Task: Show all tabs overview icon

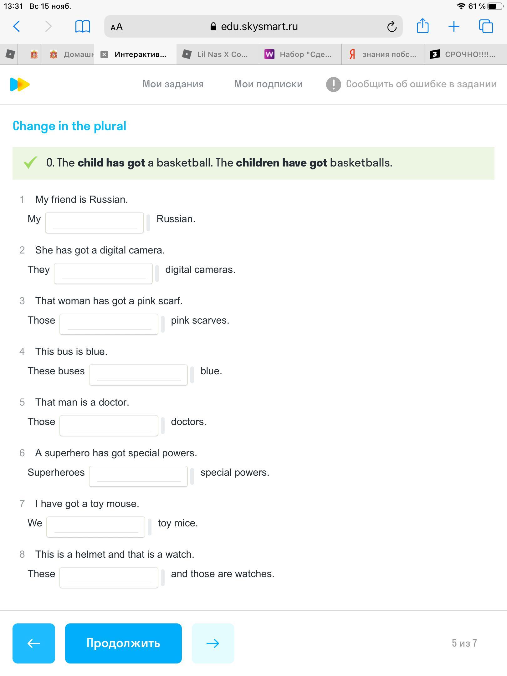Action: point(486,27)
